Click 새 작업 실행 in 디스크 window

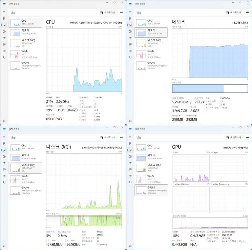click(x=108, y=137)
